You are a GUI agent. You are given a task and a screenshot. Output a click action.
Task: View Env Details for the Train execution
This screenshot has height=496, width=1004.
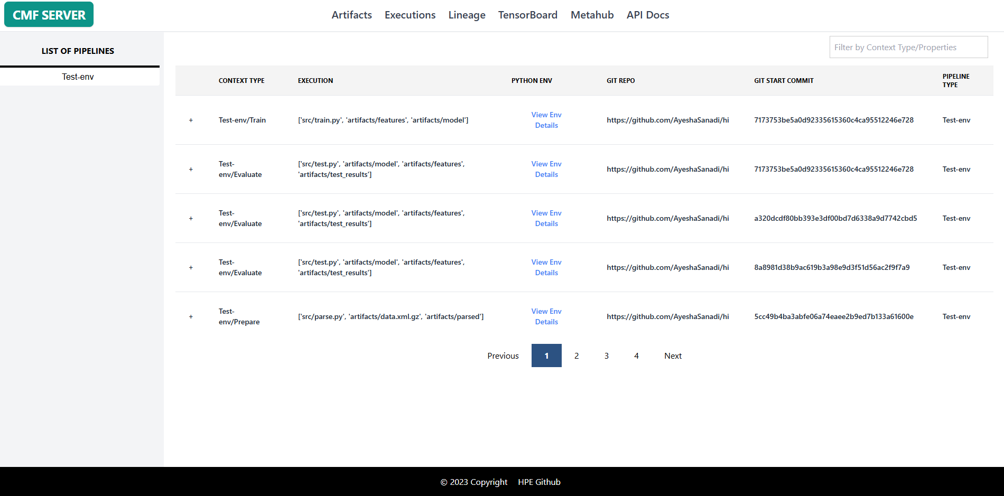(x=546, y=120)
